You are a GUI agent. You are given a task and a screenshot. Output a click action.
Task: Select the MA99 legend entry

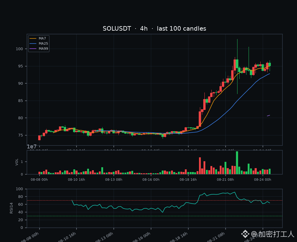click(x=39, y=49)
